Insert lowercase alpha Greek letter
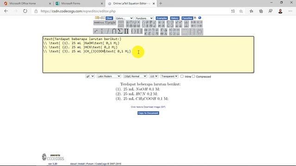Viewport: 296px width, 166px height. pyautogui.click(x=146, y=30)
